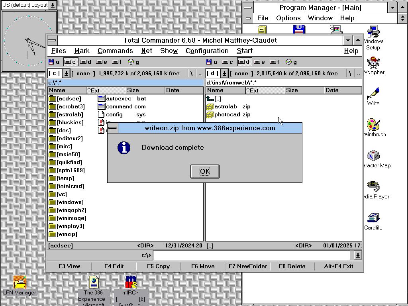408x306 pixels.
Task: Launch Cardfile from Program Manager
Action: tap(373, 218)
